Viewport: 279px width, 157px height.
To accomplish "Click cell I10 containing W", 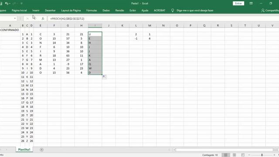I will click(x=95, y=68).
